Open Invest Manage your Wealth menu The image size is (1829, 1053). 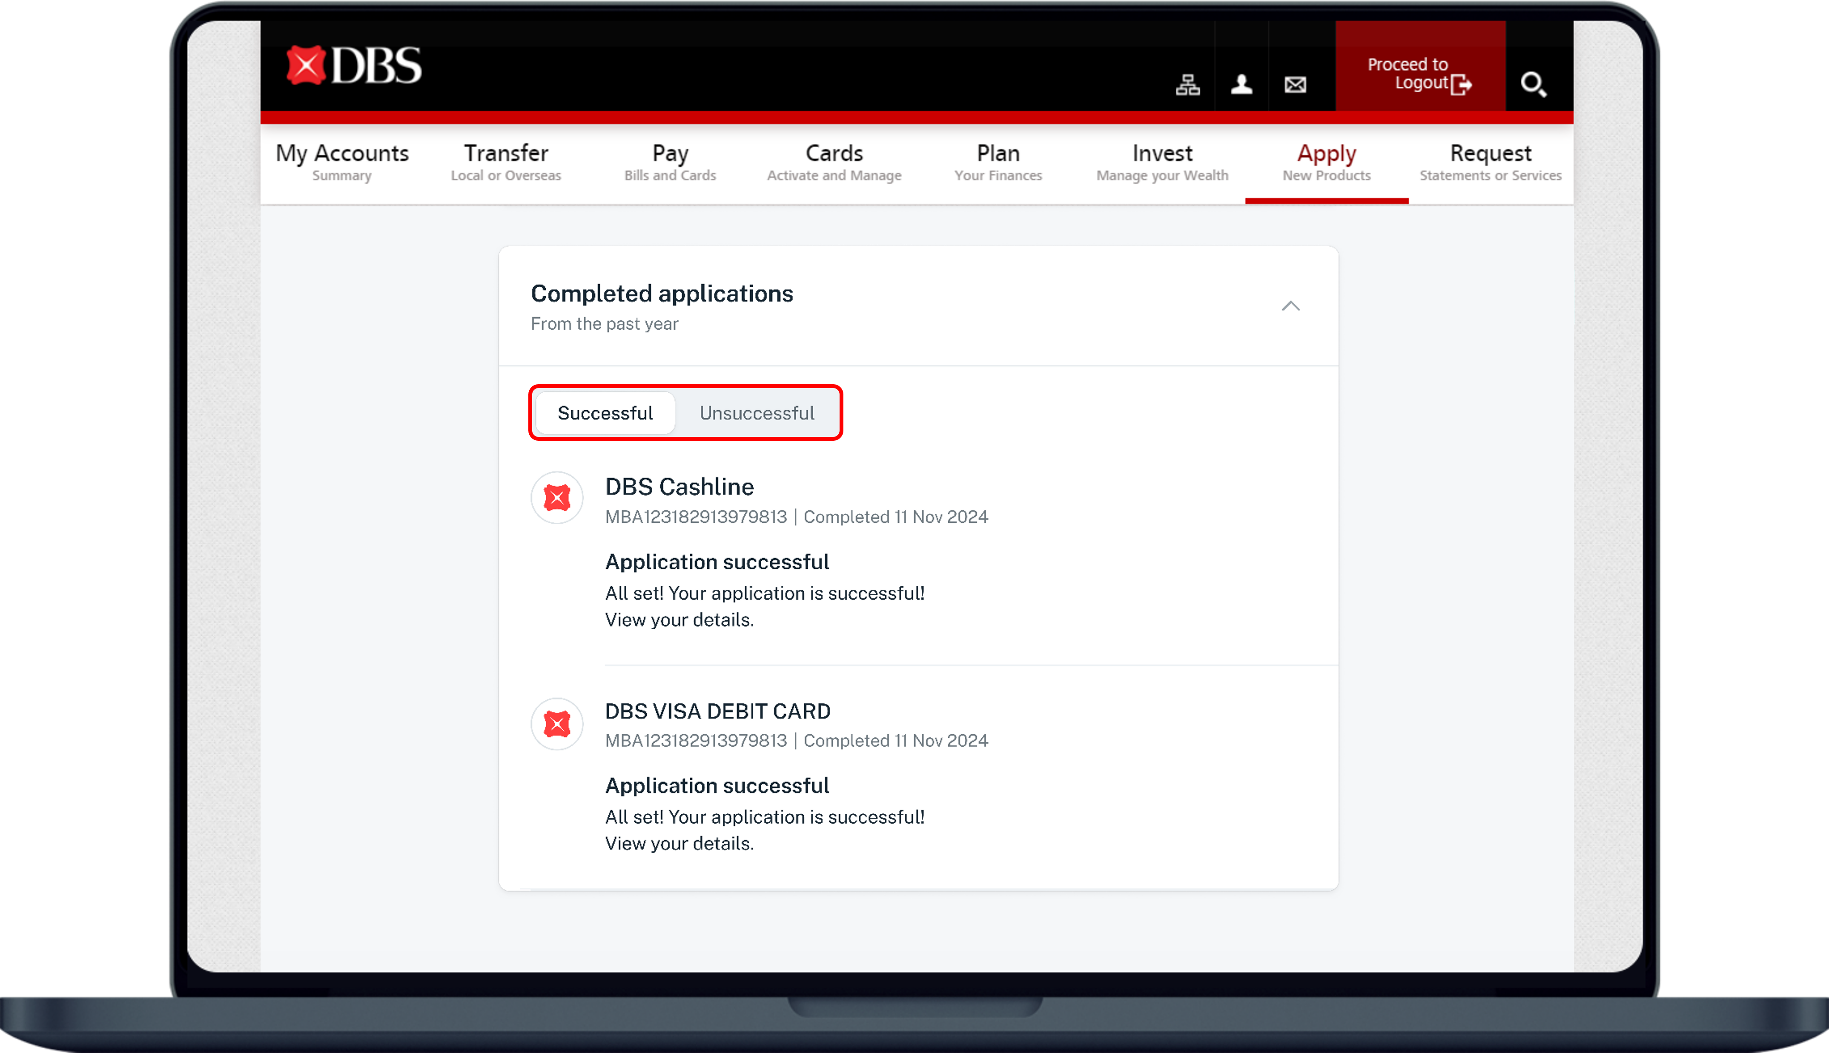1162,163
